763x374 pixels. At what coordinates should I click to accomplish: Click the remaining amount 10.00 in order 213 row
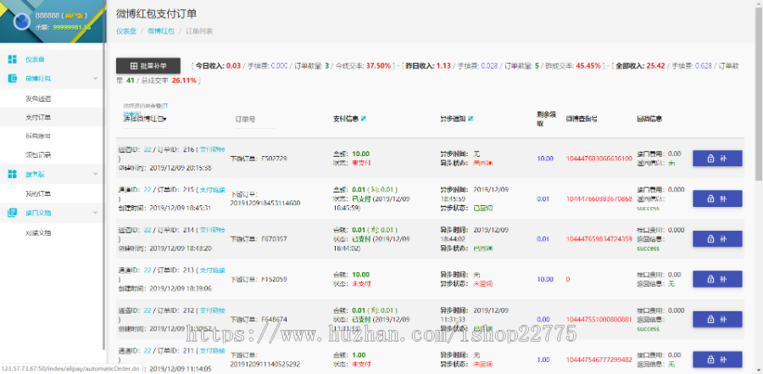click(x=545, y=280)
